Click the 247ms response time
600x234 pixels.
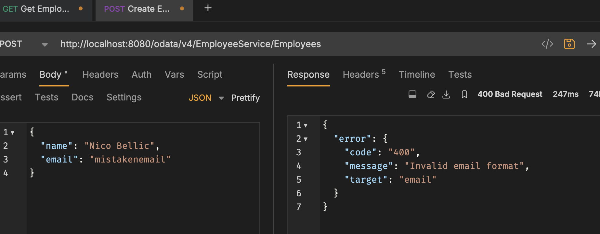pyautogui.click(x=566, y=94)
